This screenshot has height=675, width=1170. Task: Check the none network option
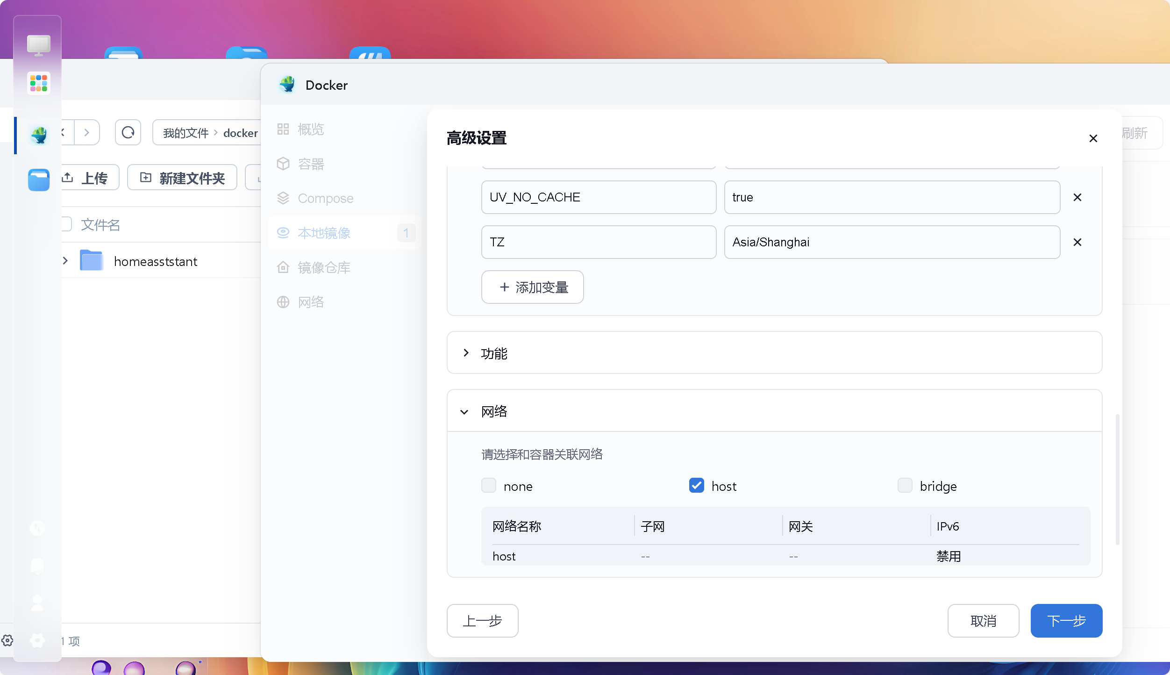coord(489,485)
